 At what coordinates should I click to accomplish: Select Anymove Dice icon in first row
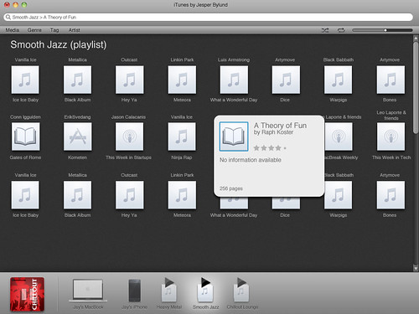(286, 80)
